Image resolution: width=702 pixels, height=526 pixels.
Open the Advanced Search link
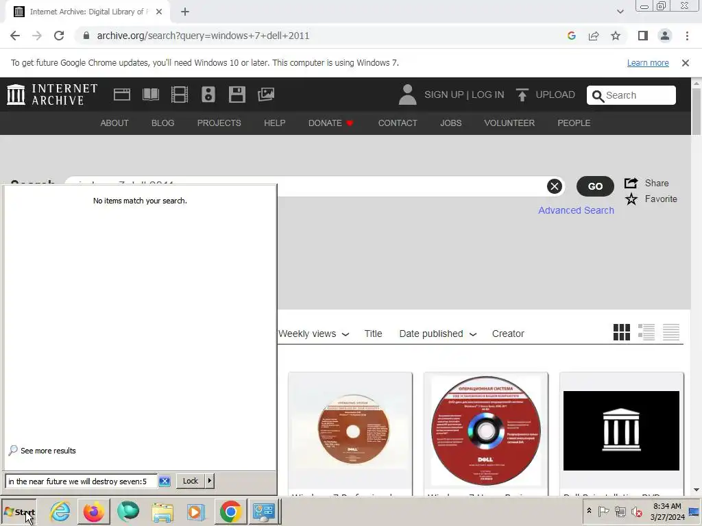tap(576, 210)
